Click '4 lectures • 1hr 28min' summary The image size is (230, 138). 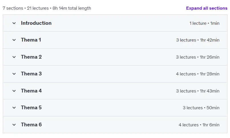198,74
